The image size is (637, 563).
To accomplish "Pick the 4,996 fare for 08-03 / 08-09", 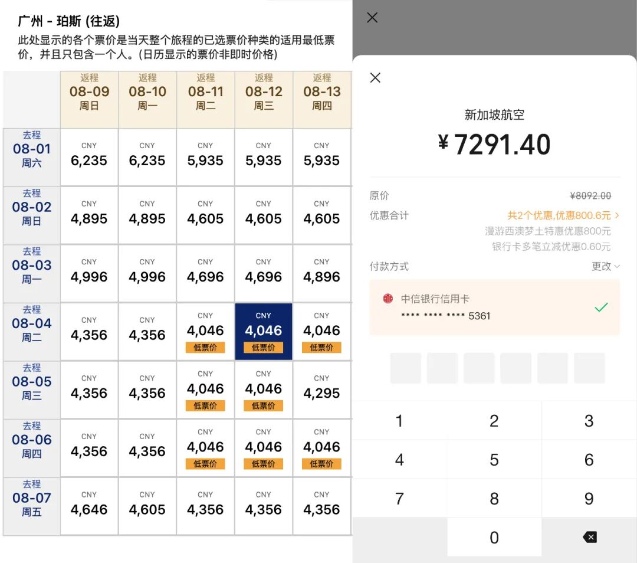I will [x=90, y=274].
